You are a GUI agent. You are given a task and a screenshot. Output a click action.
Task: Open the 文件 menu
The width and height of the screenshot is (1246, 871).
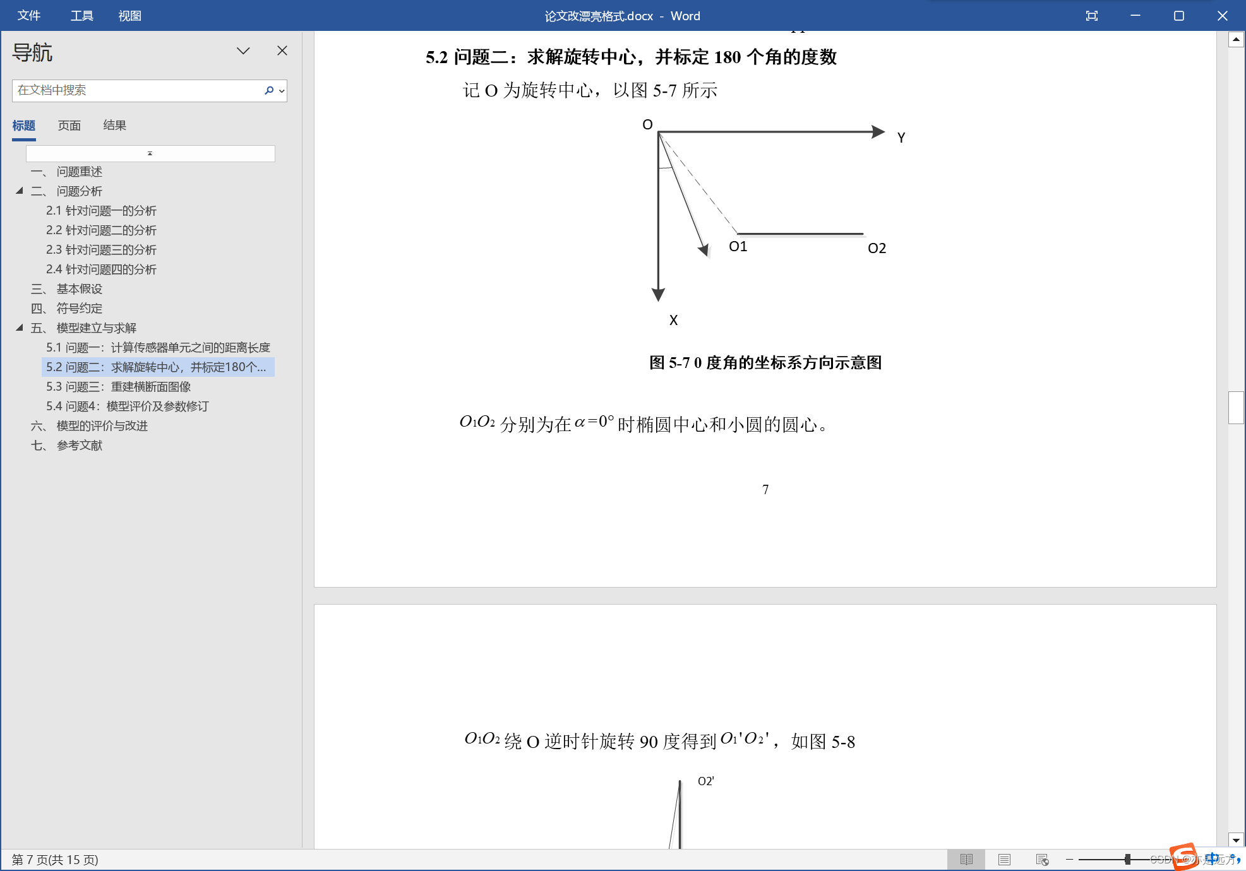[x=29, y=16]
